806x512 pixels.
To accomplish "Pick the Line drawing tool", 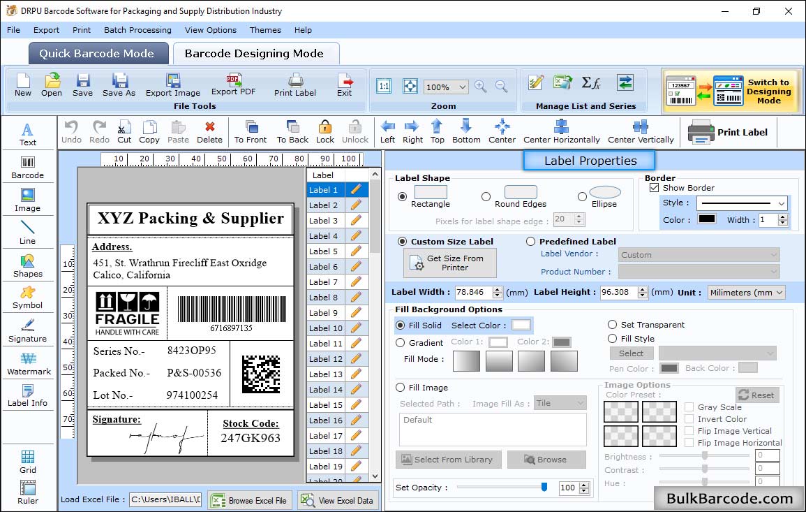I will click(x=28, y=233).
